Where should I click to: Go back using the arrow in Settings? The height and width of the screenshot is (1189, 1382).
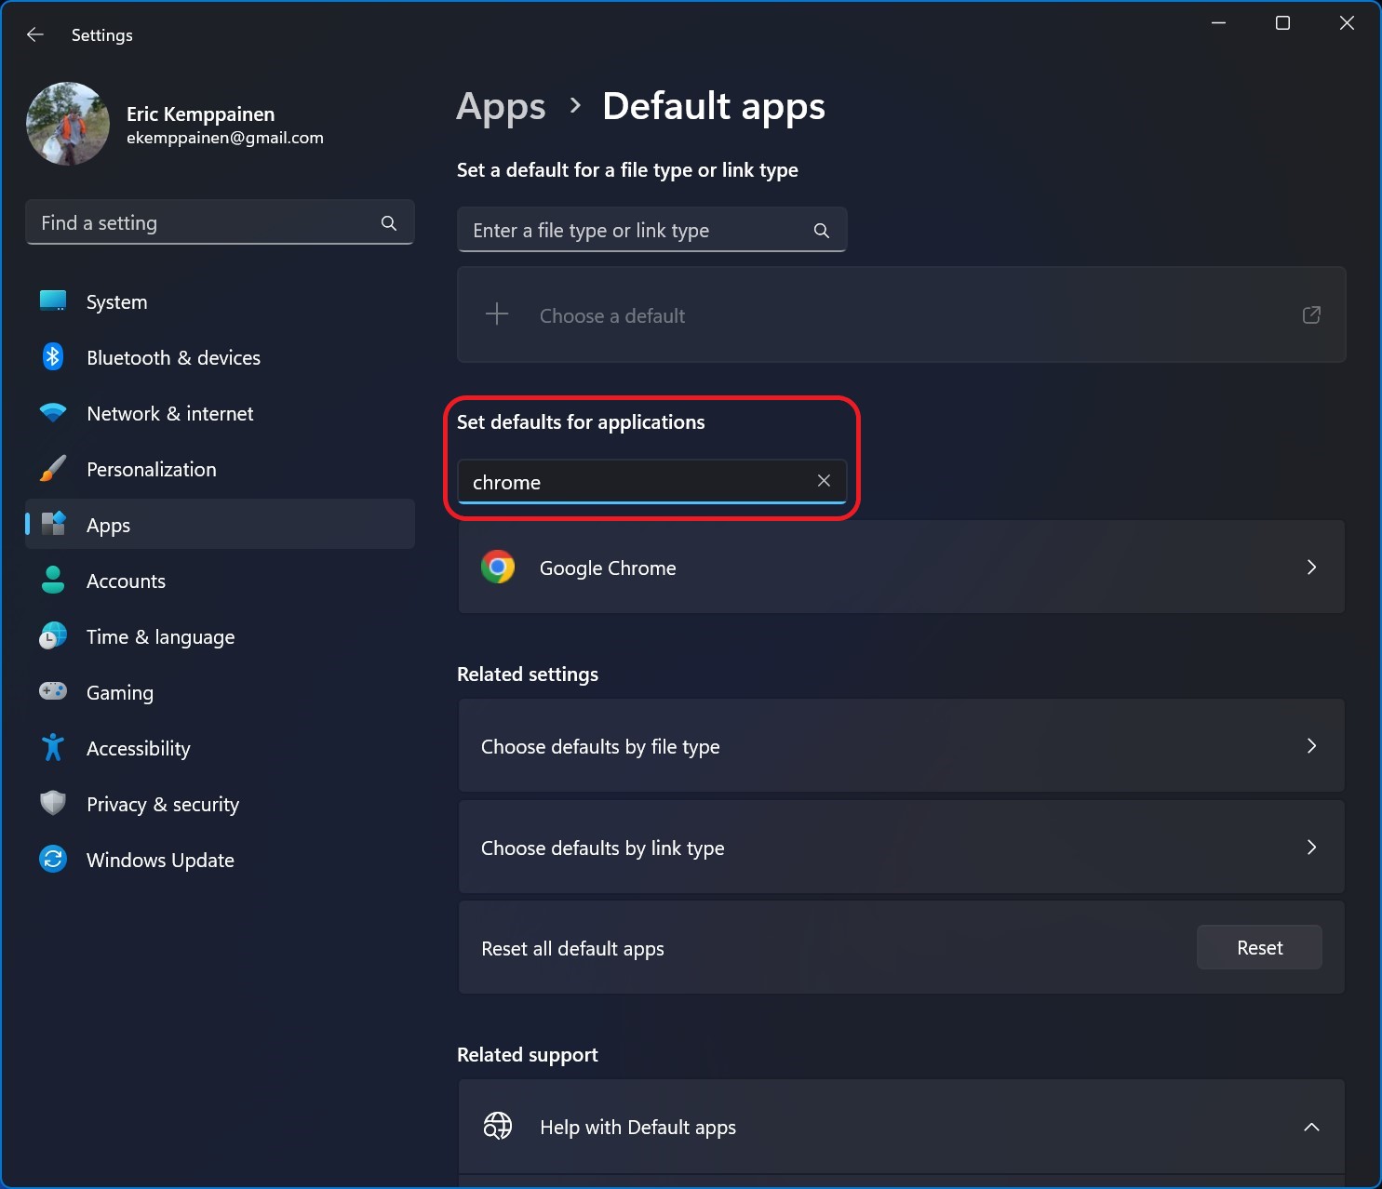[x=35, y=35]
